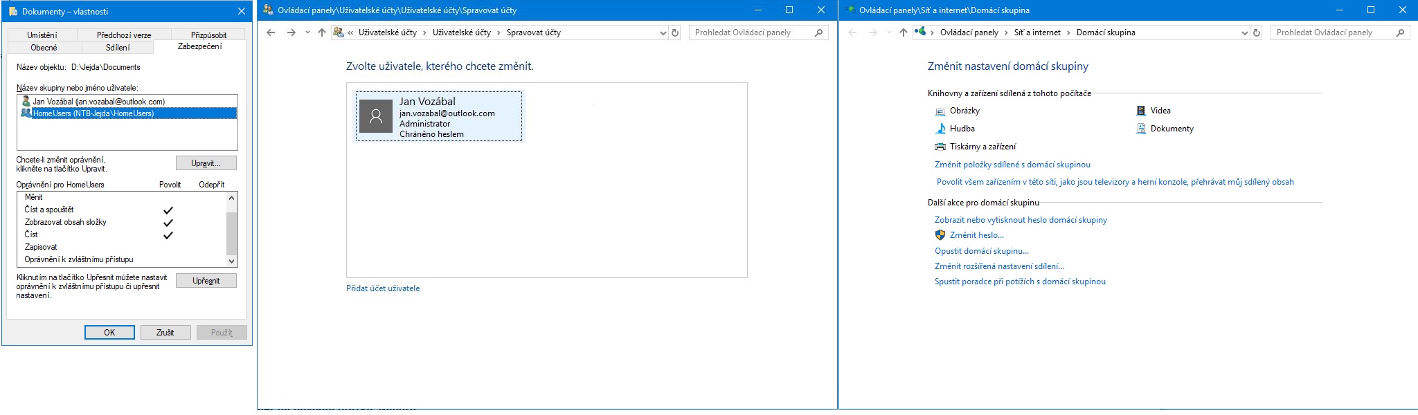The image size is (1418, 415).
Task: Click Povolit všem zařízením v této síti link
Action: pyautogui.click(x=1115, y=182)
